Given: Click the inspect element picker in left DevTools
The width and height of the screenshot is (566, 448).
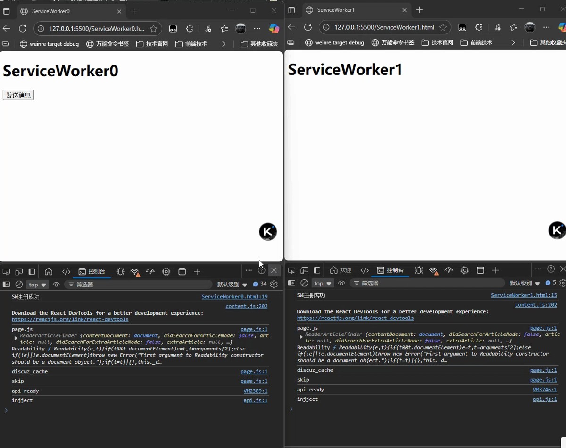Looking at the screenshot, I should [x=7, y=272].
